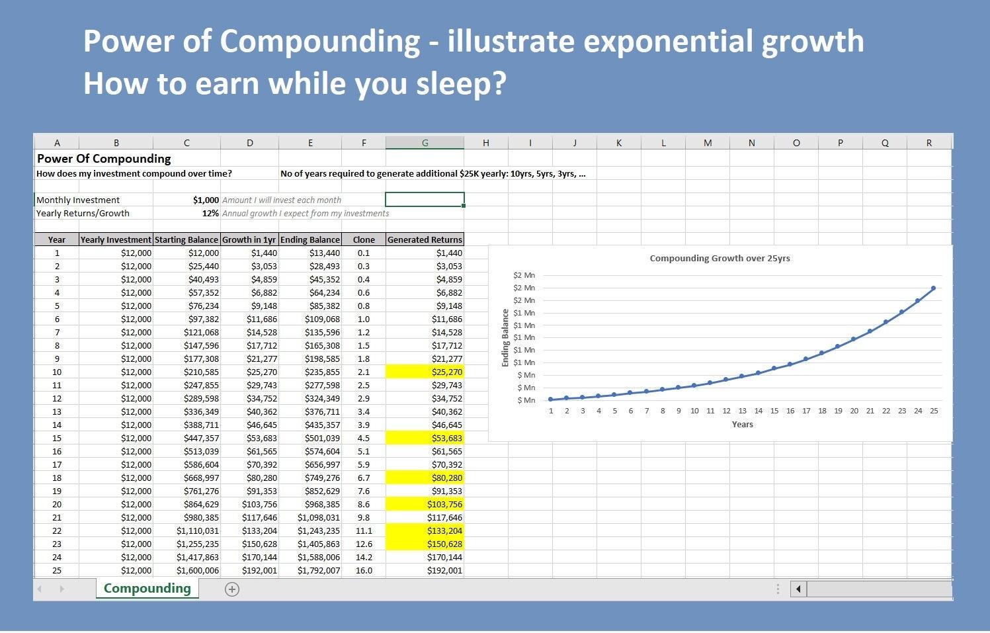Click the horizontal scrollbar left arrow
Viewport: 990px width, 633px height.
click(x=798, y=589)
